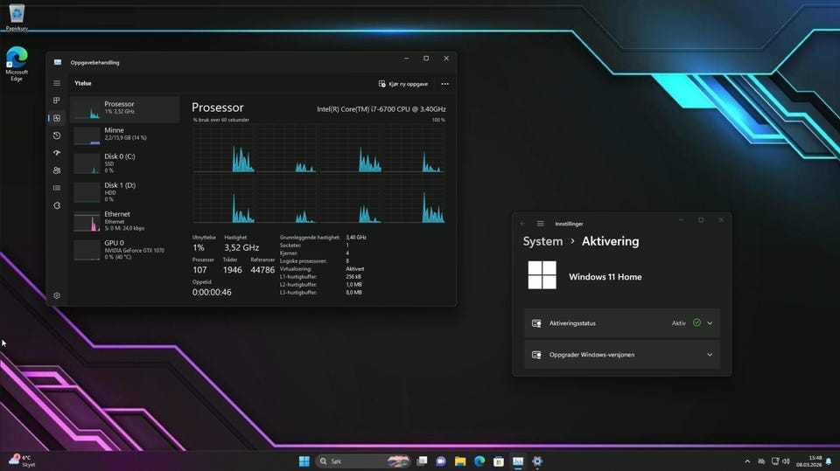Open App history in Task Manager sidebar
The image size is (840, 471).
(x=57, y=135)
